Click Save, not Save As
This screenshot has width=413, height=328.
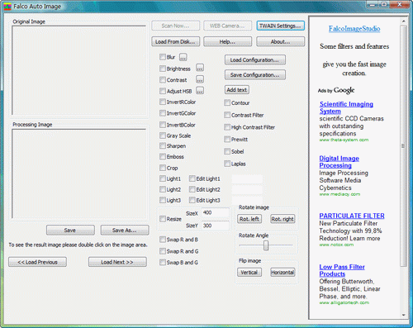[x=70, y=231]
